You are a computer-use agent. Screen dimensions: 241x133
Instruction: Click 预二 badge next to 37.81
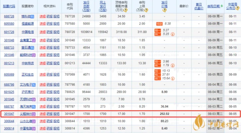pos(158,75)
